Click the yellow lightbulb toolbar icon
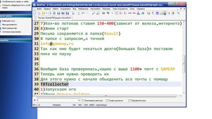Screen dimensions: 212x119 click(162, 13)
